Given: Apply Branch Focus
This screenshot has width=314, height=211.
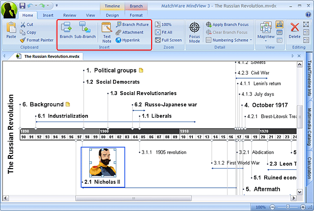Looking at the screenshot, I should pos(227,24).
